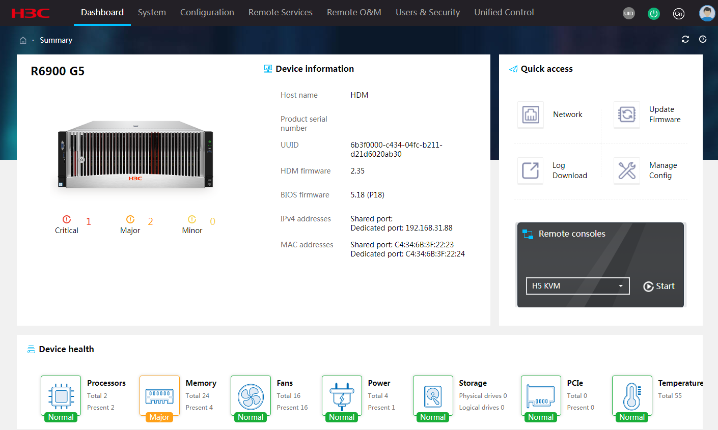This screenshot has width=718, height=430.
Task: Click Memory Total 24 text
Action: coord(198,396)
